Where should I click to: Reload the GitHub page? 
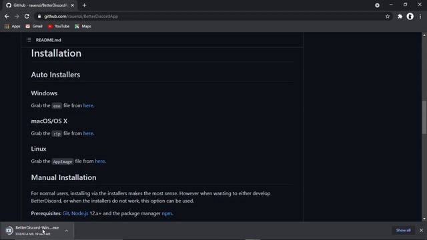27,16
